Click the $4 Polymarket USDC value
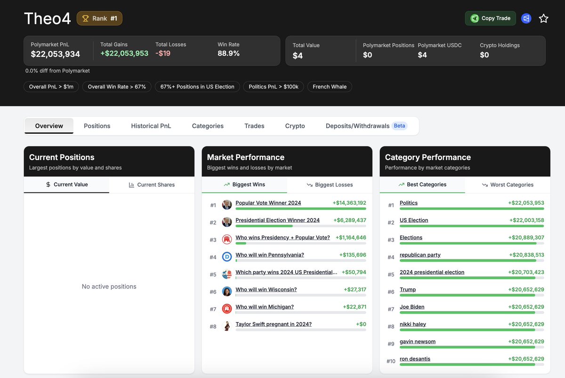 (422, 55)
